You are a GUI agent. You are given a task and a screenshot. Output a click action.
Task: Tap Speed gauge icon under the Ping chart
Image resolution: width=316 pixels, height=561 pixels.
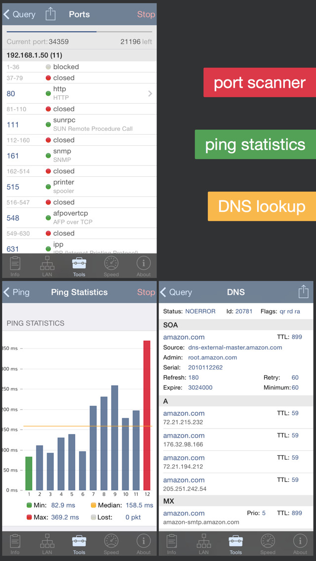click(111, 543)
